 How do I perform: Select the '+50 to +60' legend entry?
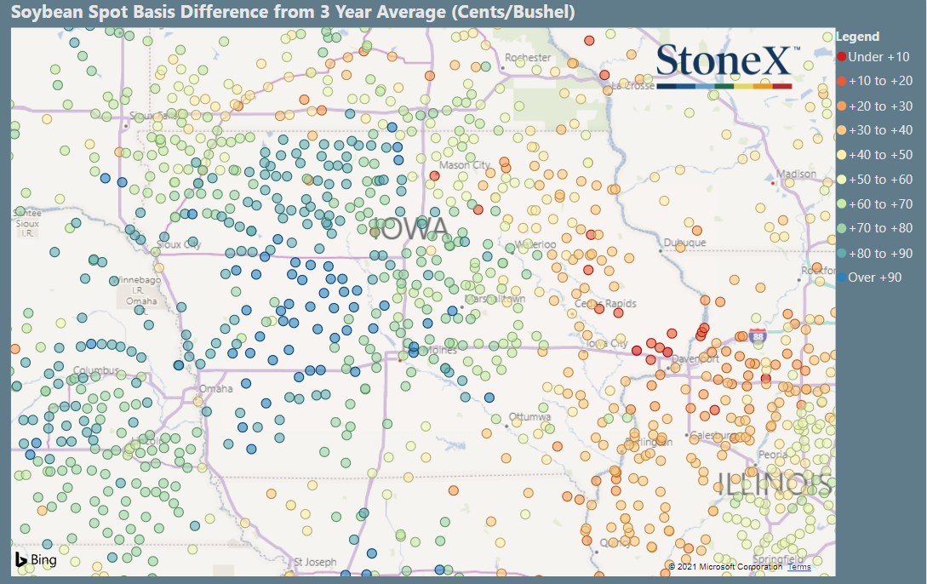coord(875,179)
